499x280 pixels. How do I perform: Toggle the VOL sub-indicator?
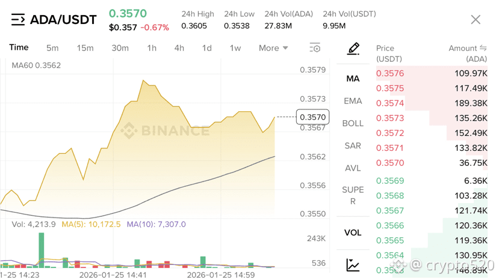(353, 233)
